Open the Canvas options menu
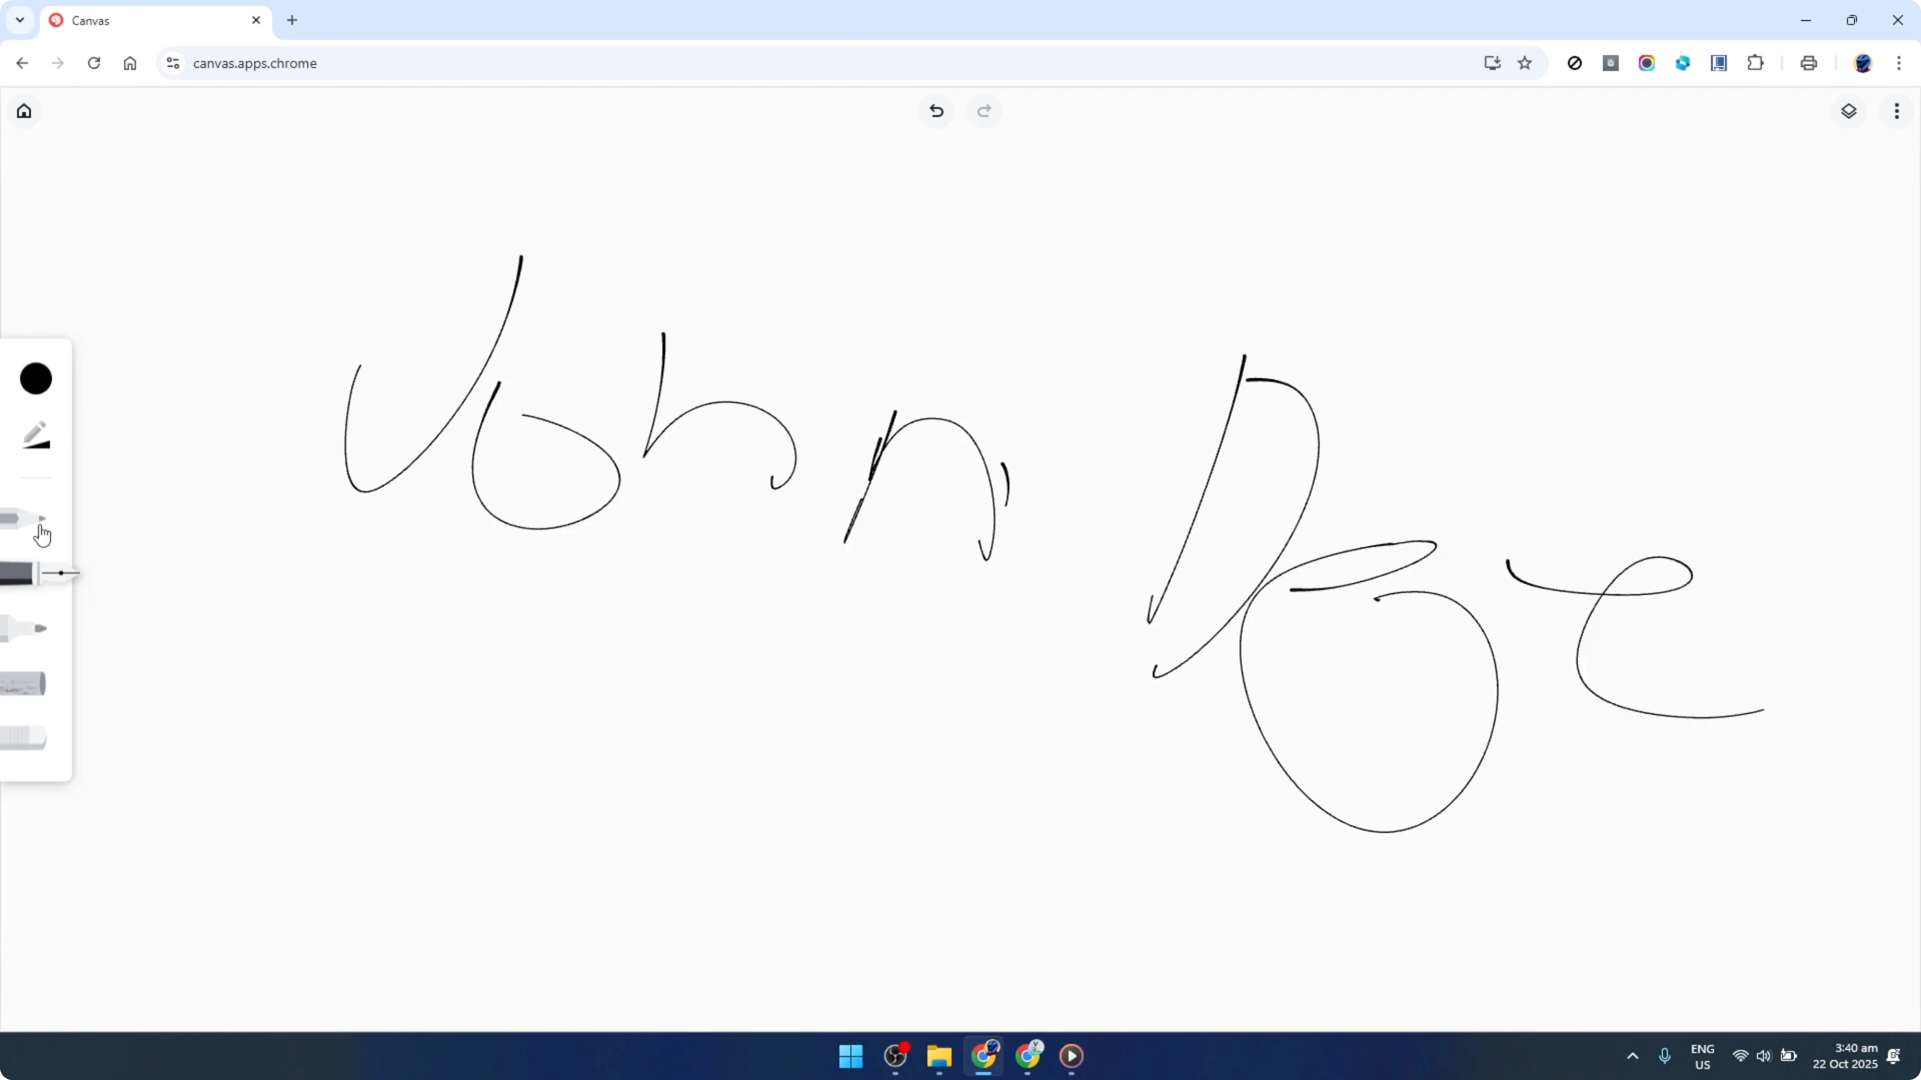1921x1080 pixels. [1897, 111]
